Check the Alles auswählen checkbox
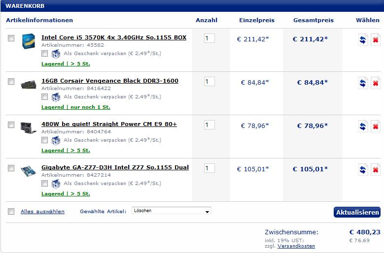The image size is (384, 253). pos(11,212)
